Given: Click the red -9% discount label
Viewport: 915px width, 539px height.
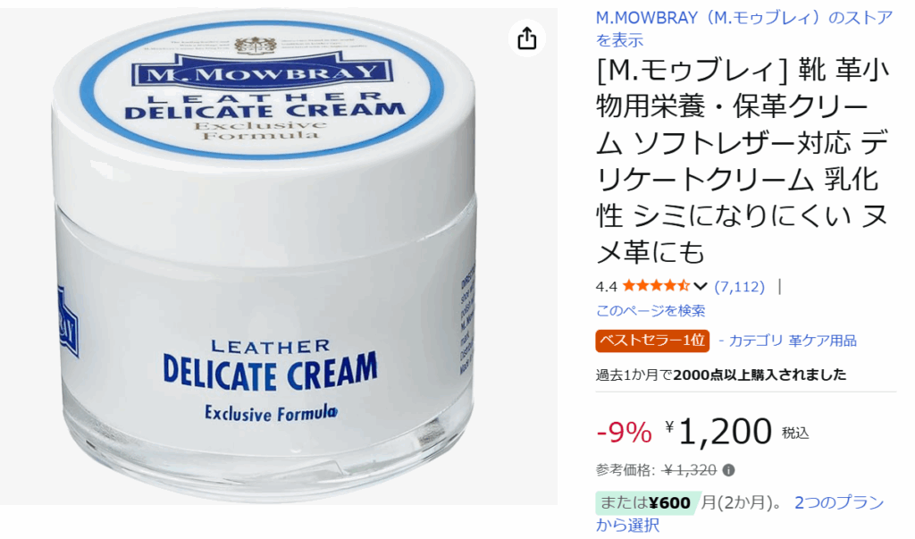Looking at the screenshot, I should [x=624, y=433].
